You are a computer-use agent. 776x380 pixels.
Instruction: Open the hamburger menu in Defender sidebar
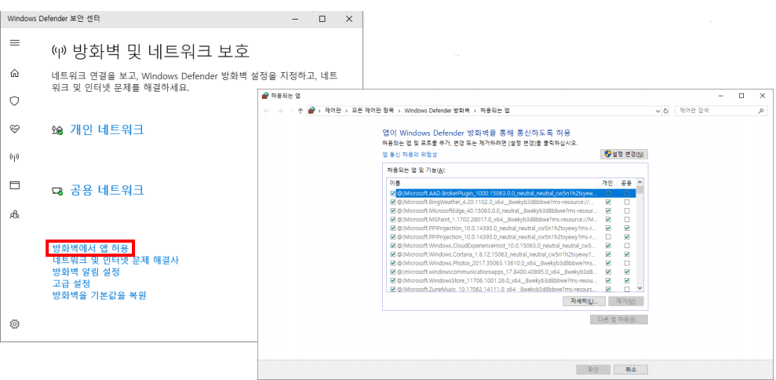(x=14, y=42)
